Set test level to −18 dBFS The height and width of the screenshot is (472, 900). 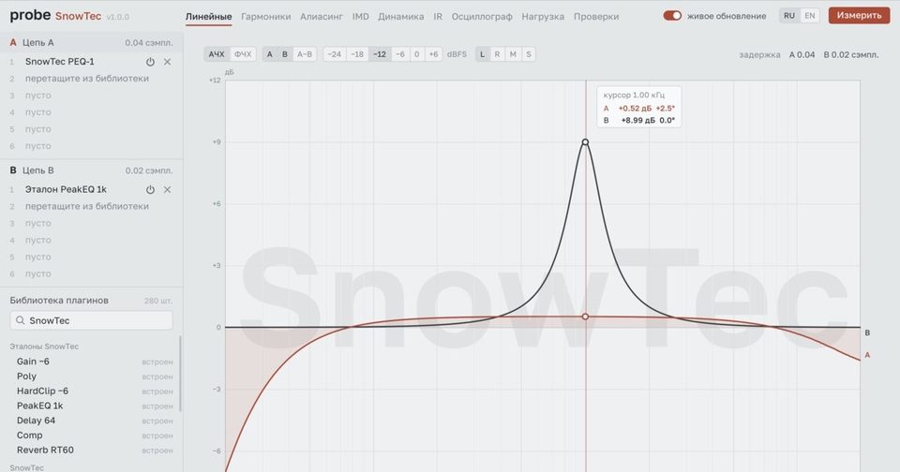(x=357, y=54)
